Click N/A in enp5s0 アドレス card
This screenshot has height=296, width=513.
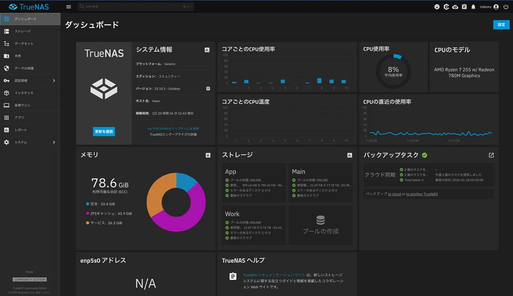click(x=145, y=284)
